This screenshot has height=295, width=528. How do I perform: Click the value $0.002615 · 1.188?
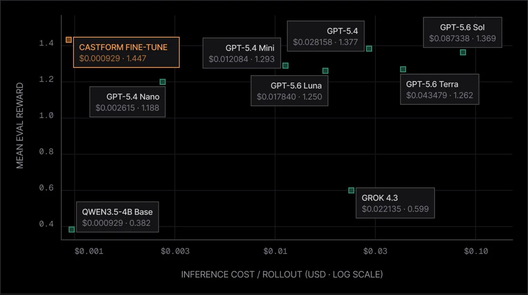point(127,108)
